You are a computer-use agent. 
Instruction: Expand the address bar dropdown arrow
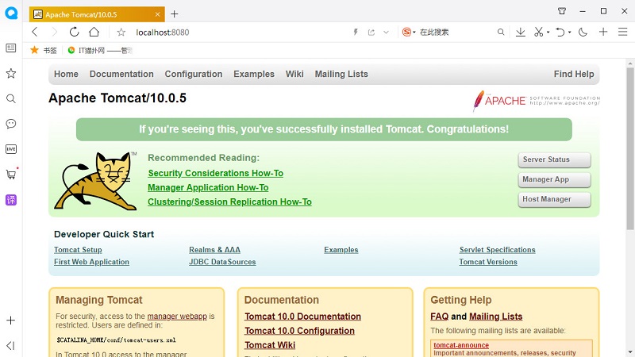click(386, 33)
